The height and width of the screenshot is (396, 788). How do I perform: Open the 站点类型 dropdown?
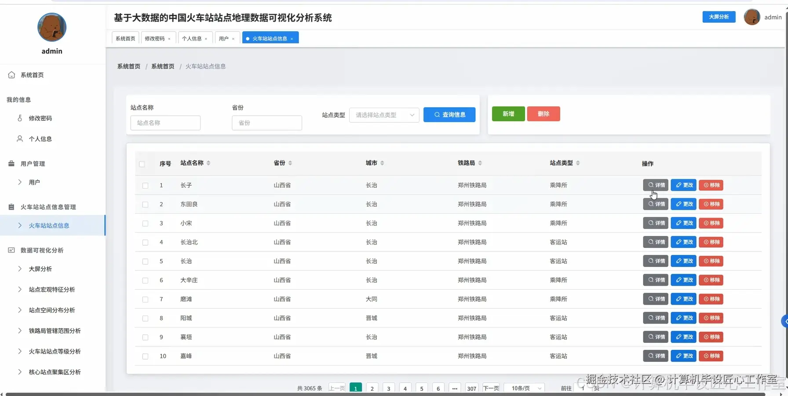tap(383, 115)
